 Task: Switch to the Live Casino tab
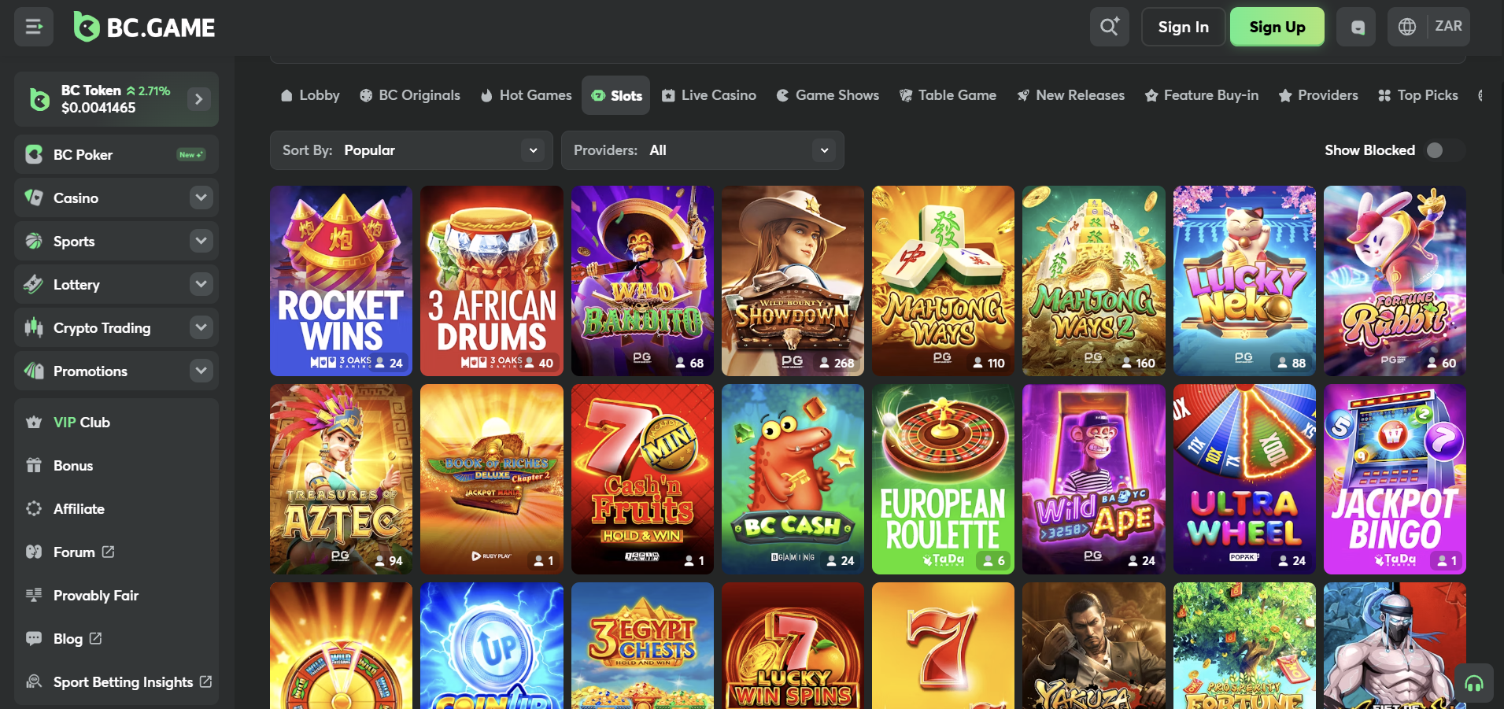tap(709, 95)
